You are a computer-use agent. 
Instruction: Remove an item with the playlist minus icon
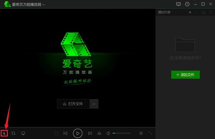pos(197,12)
